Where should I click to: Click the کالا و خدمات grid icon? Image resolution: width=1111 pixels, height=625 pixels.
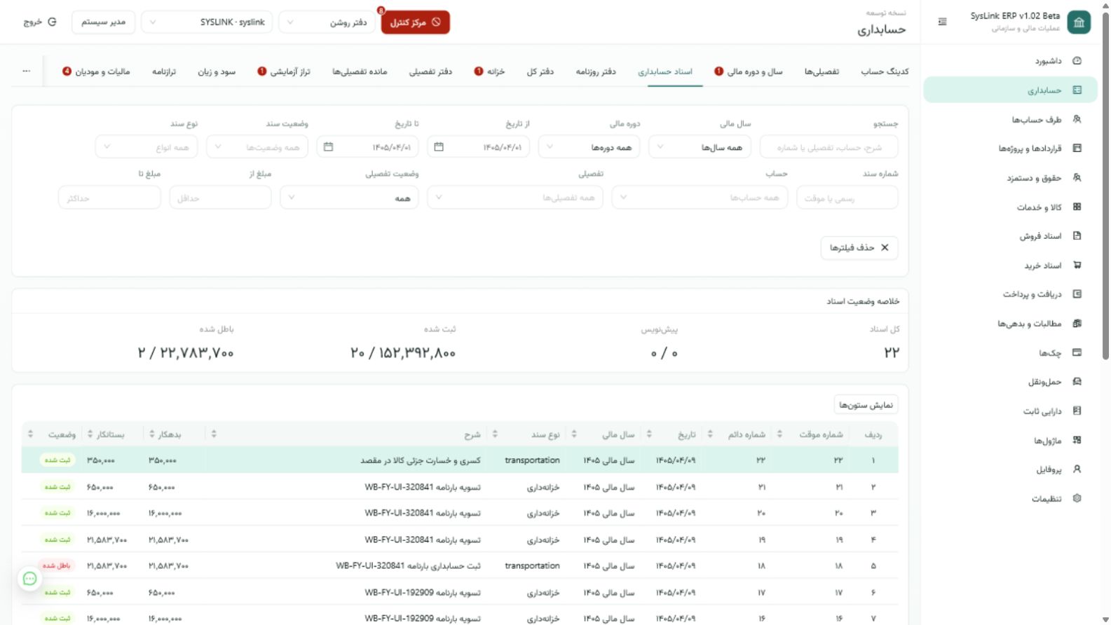(1077, 207)
